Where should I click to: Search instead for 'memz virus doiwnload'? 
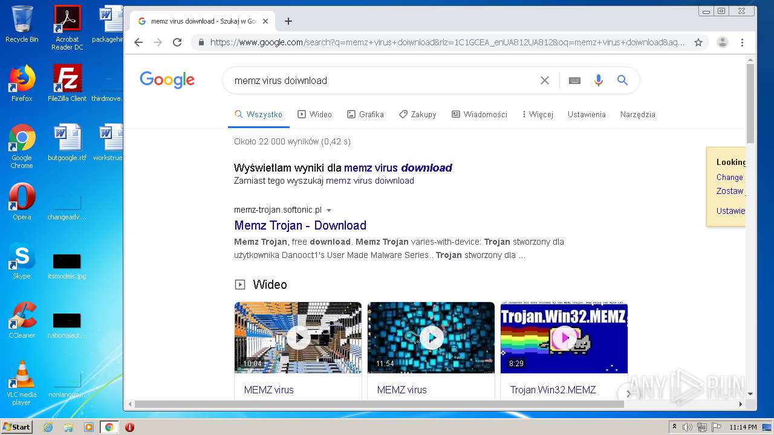[370, 181]
